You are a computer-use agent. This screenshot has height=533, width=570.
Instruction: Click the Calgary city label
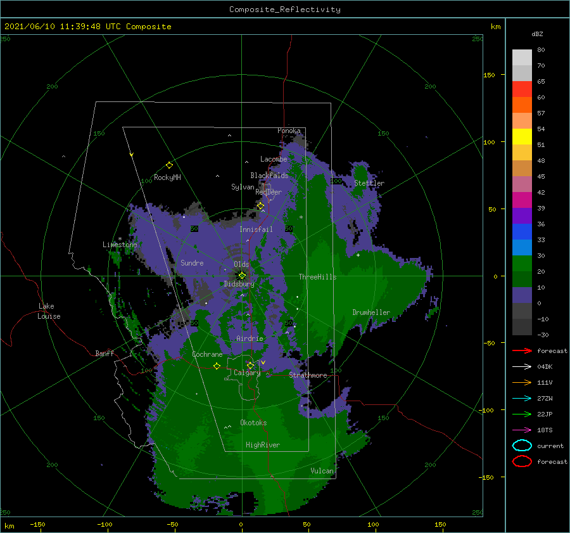tap(247, 373)
